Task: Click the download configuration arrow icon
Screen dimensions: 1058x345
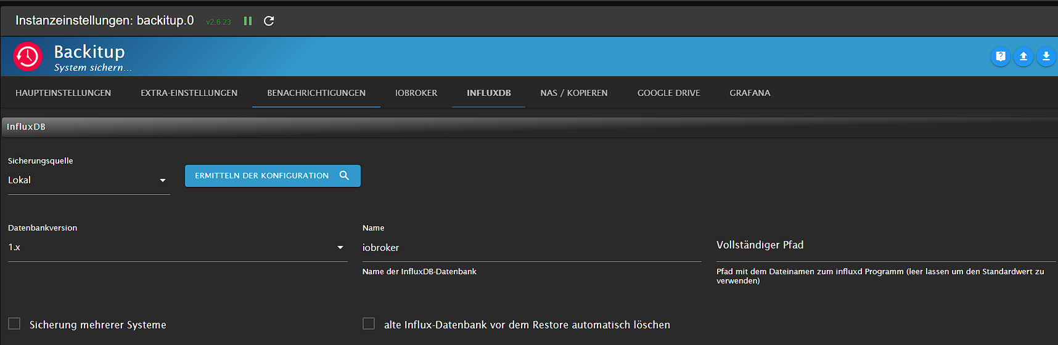Action: click(x=1046, y=57)
